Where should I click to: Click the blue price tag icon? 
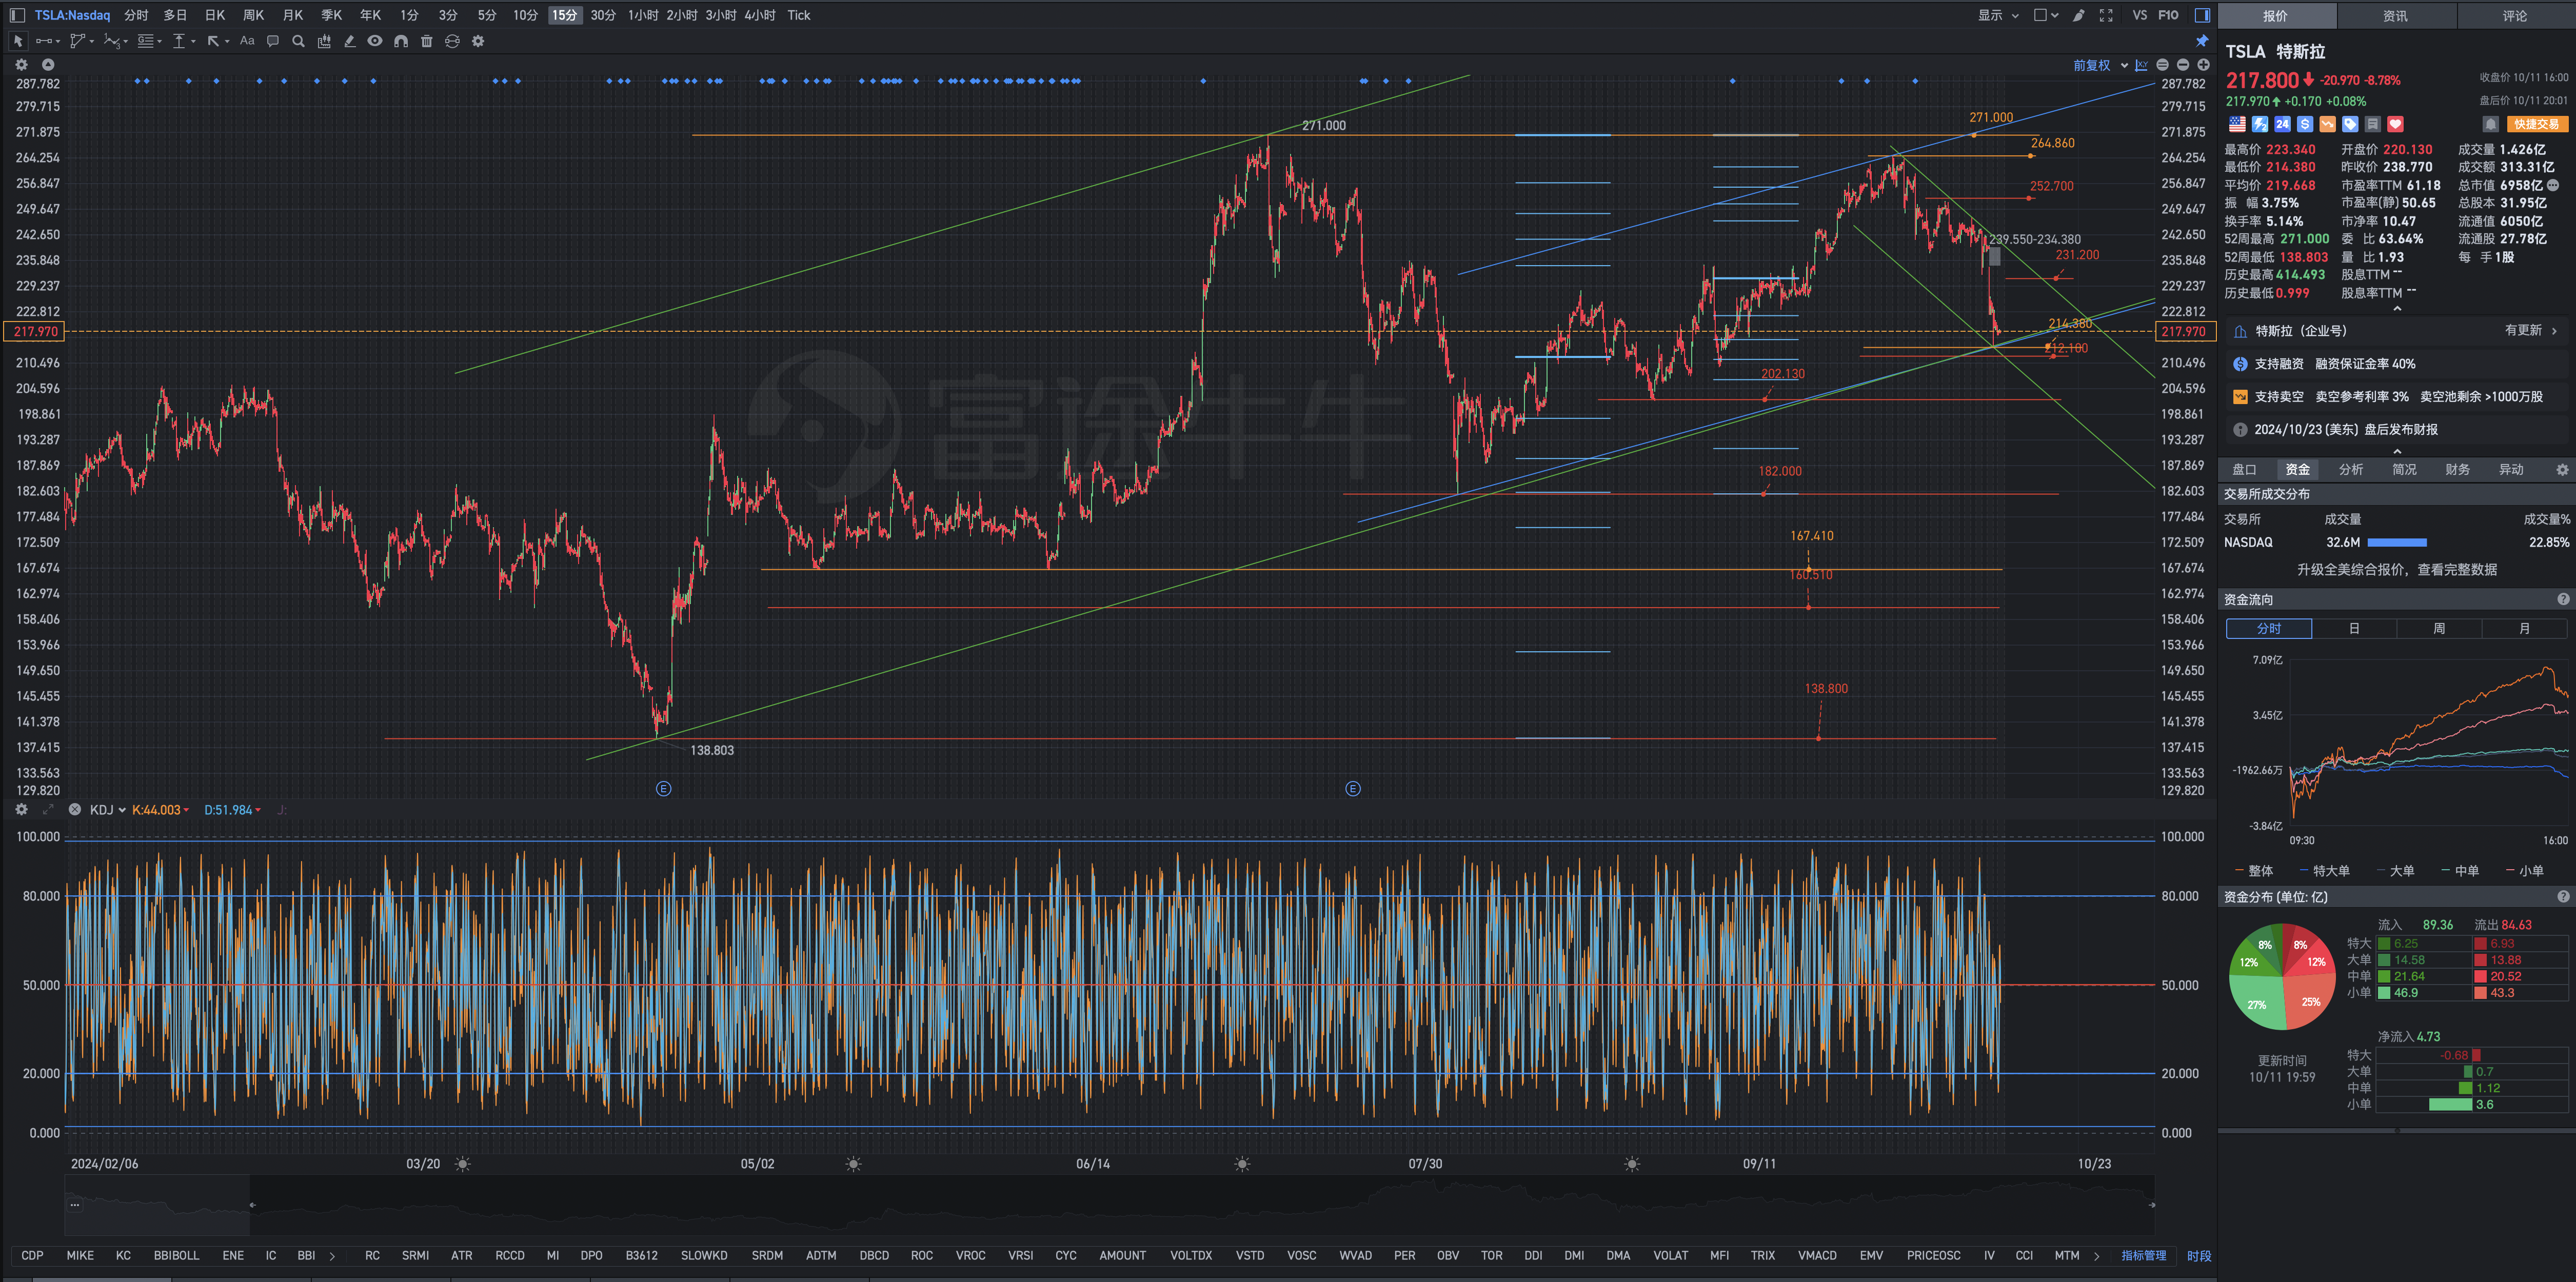pos(2350,124)
